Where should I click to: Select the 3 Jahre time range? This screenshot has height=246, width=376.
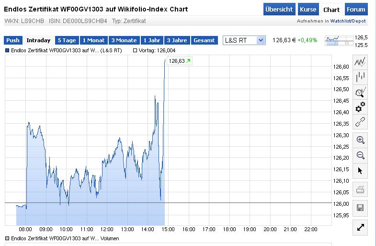tap(177, 40)
